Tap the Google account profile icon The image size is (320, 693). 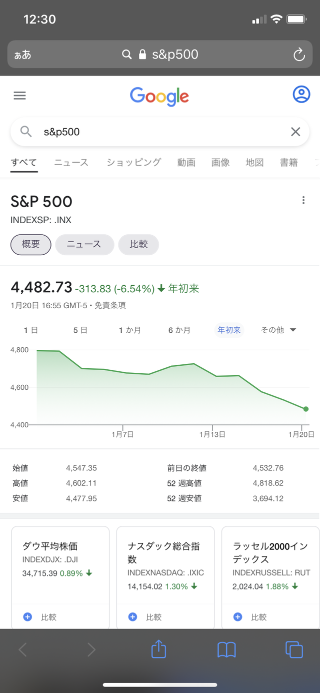pos(301,94)
